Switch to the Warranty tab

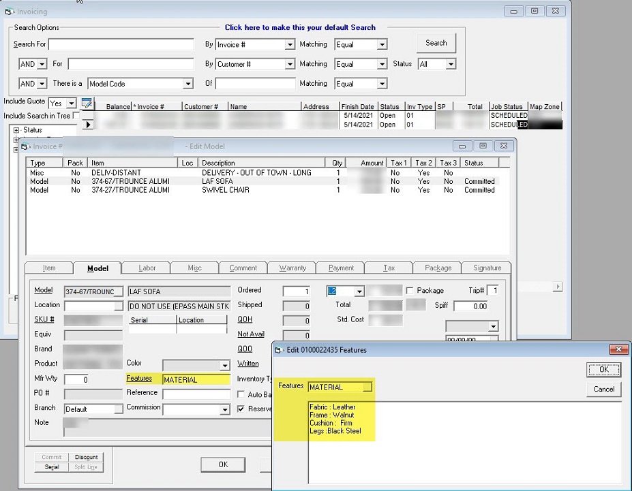[292, 268]
